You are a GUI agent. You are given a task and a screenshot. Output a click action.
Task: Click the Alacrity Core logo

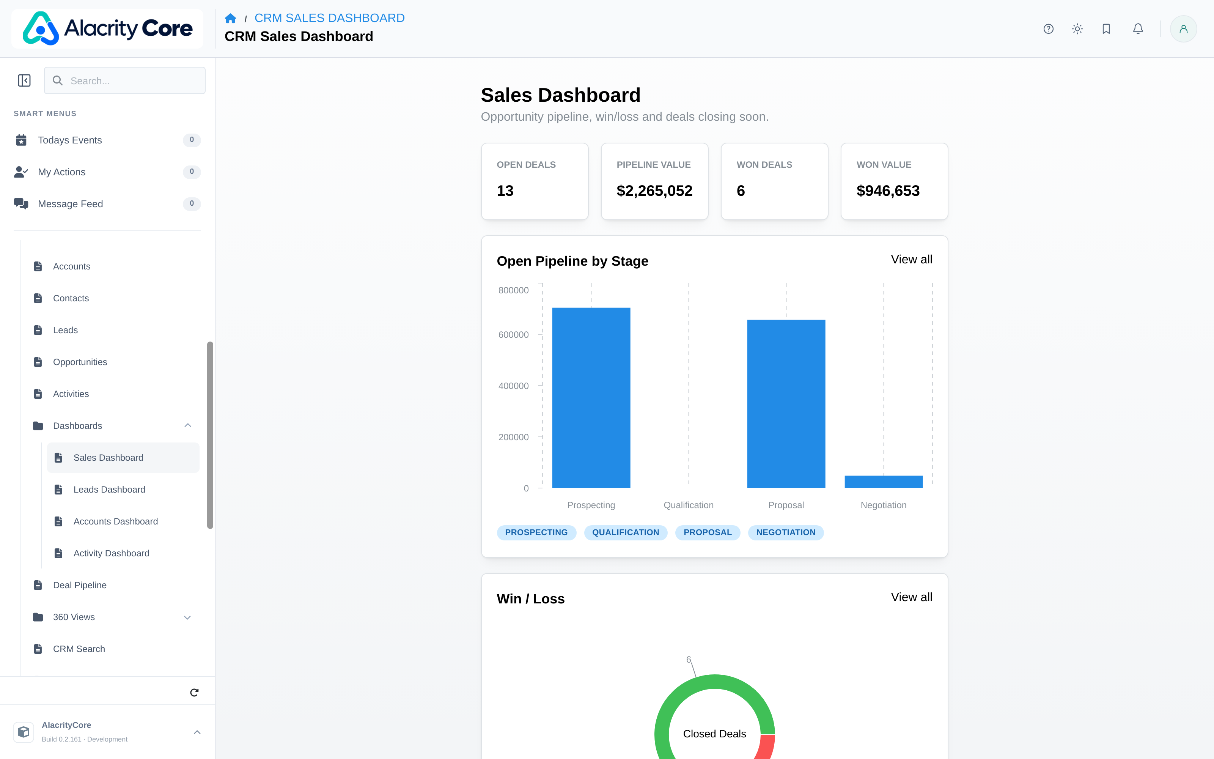107,28
